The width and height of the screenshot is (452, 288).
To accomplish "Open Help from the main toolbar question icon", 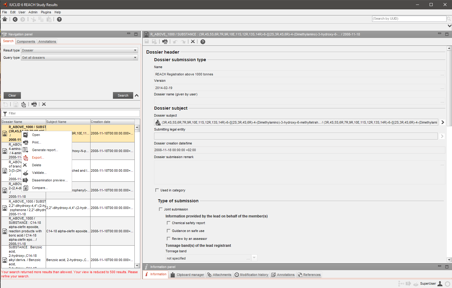I will 59,19.
